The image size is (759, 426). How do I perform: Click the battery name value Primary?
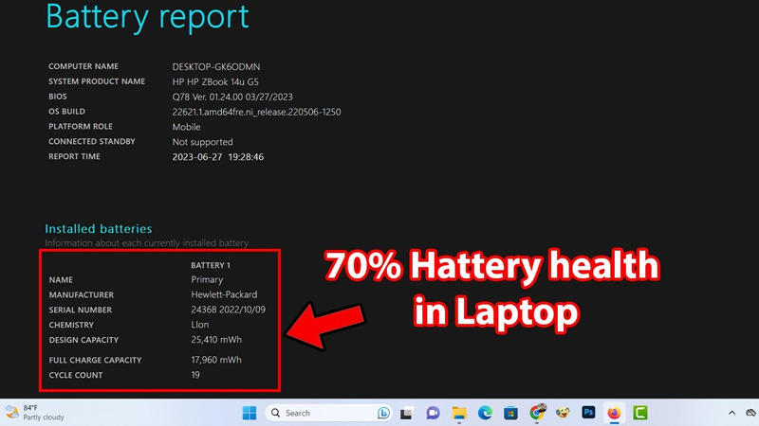coord(207,279)
